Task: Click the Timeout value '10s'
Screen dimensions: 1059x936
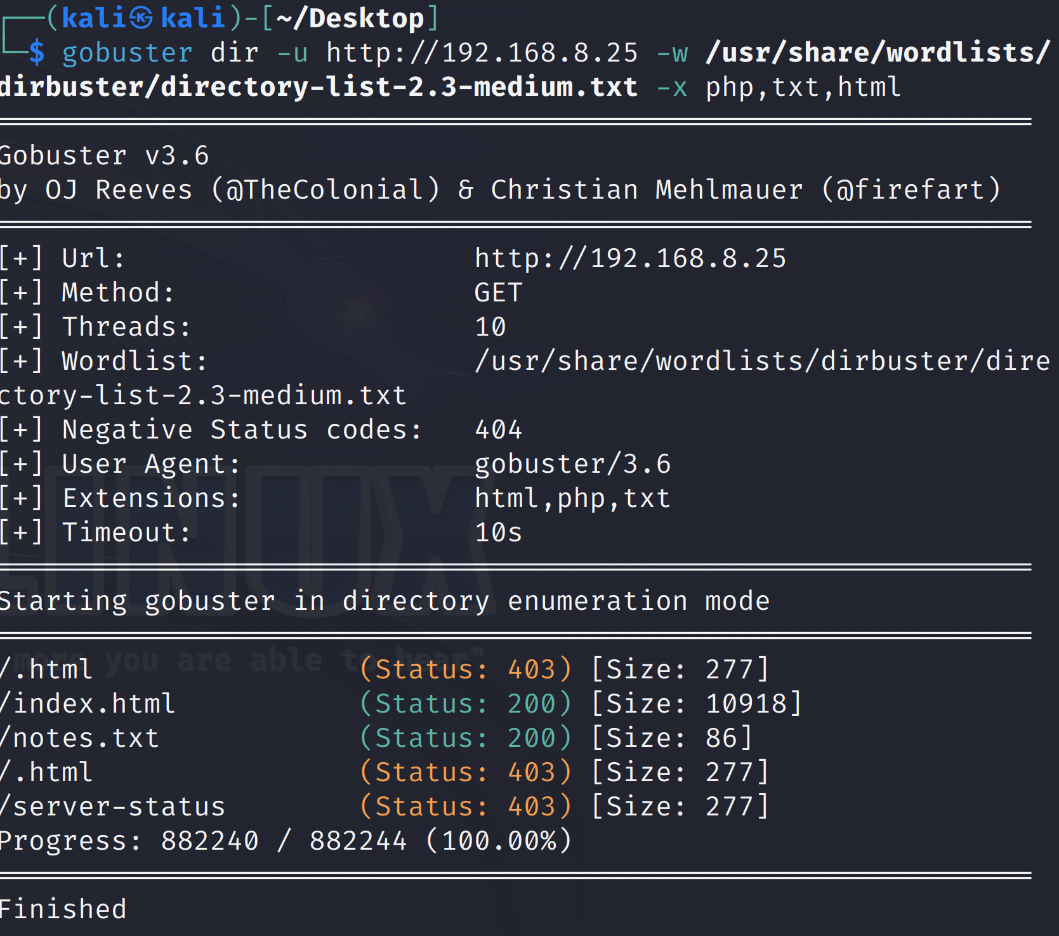Action: [x=499, y=532]
